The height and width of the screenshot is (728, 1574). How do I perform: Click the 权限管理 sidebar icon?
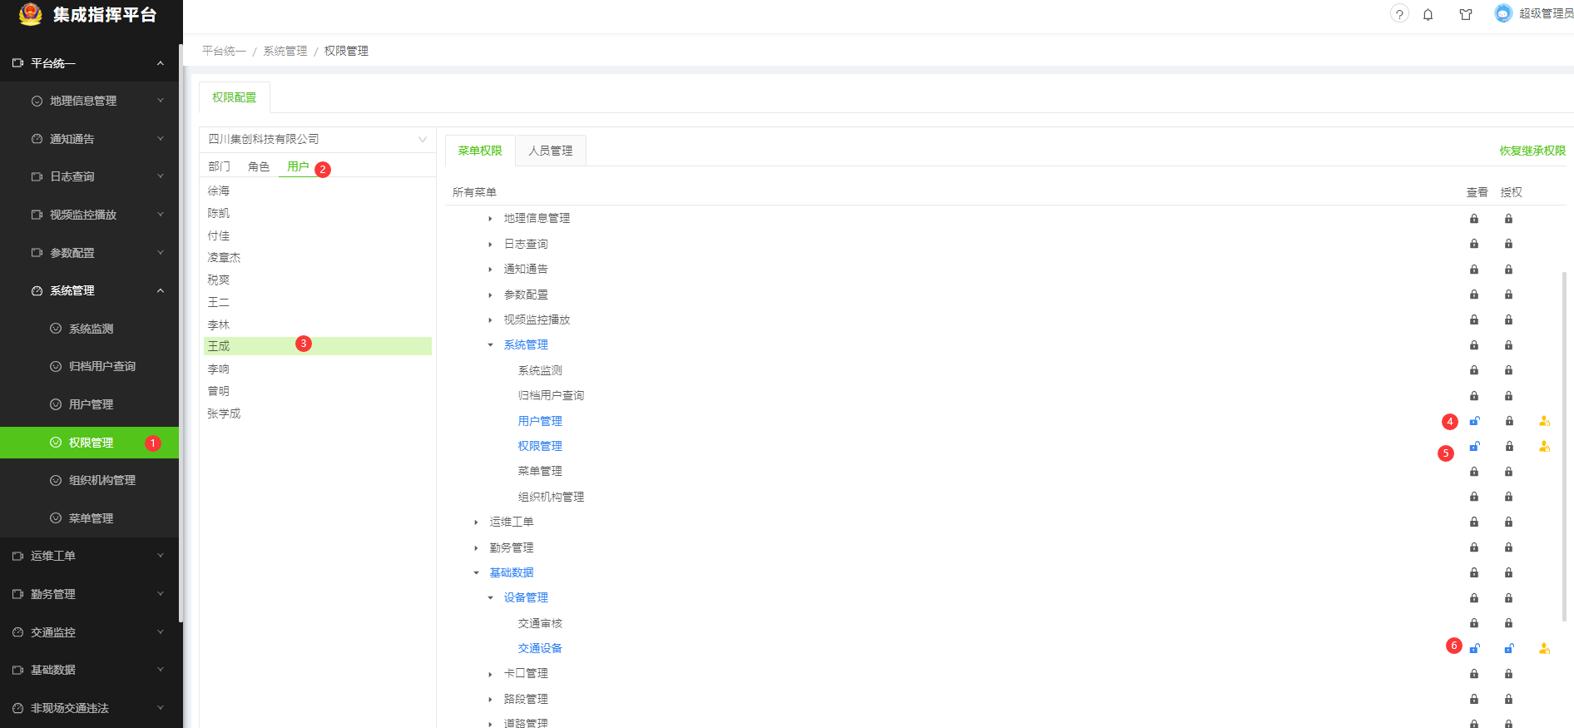(56, 443)
